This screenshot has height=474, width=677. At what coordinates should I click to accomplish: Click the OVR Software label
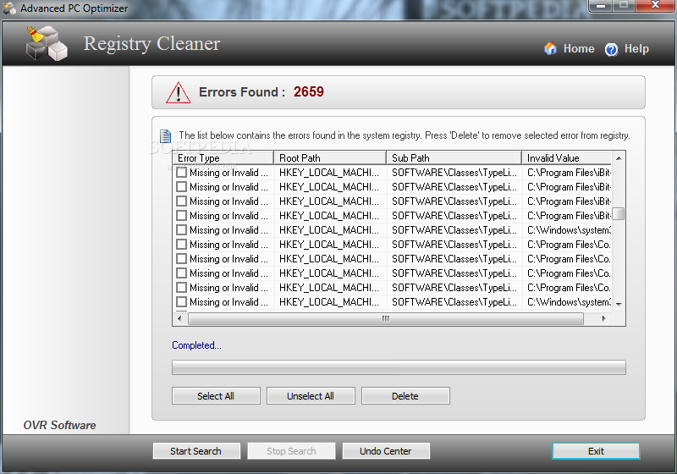(59, 425)
